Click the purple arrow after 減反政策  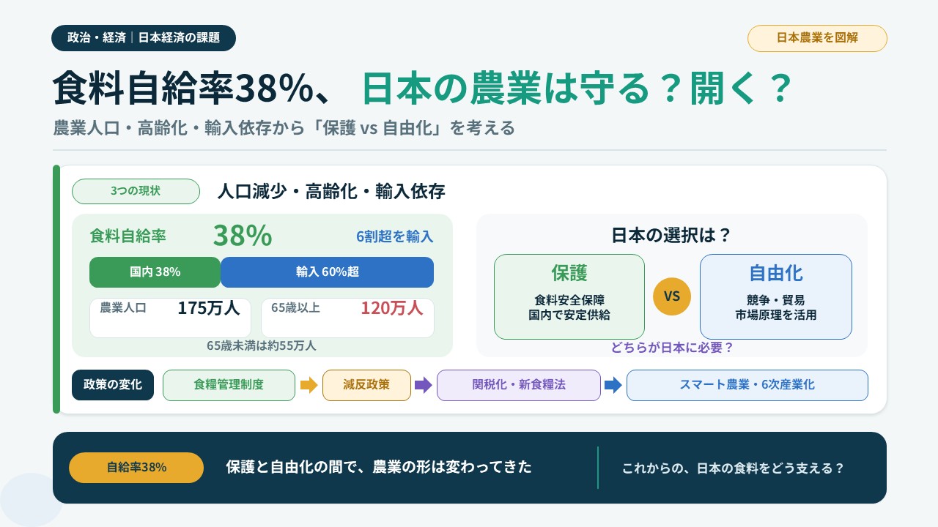coord(424,385)
